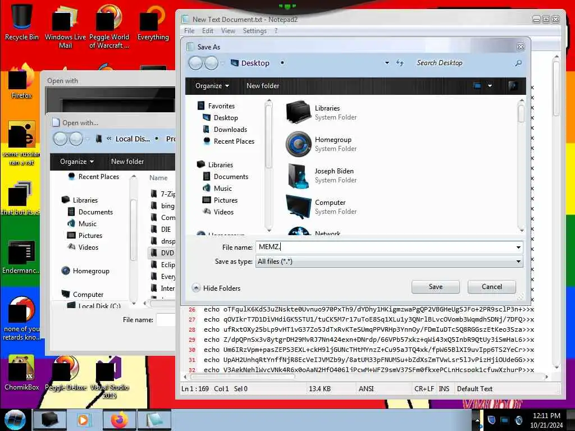Click the Save As file list scrollbar
This screenshot has width=575, height=431.
522,164
